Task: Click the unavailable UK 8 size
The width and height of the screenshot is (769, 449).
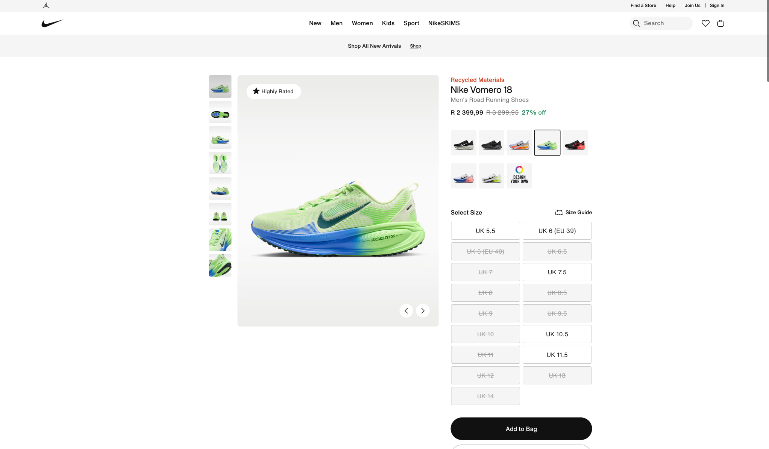Action: pyautogui.click(x=485, y=293)
